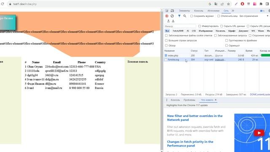270x152 pixels.
Task: Clear the network log
Action: coord(172,16)
